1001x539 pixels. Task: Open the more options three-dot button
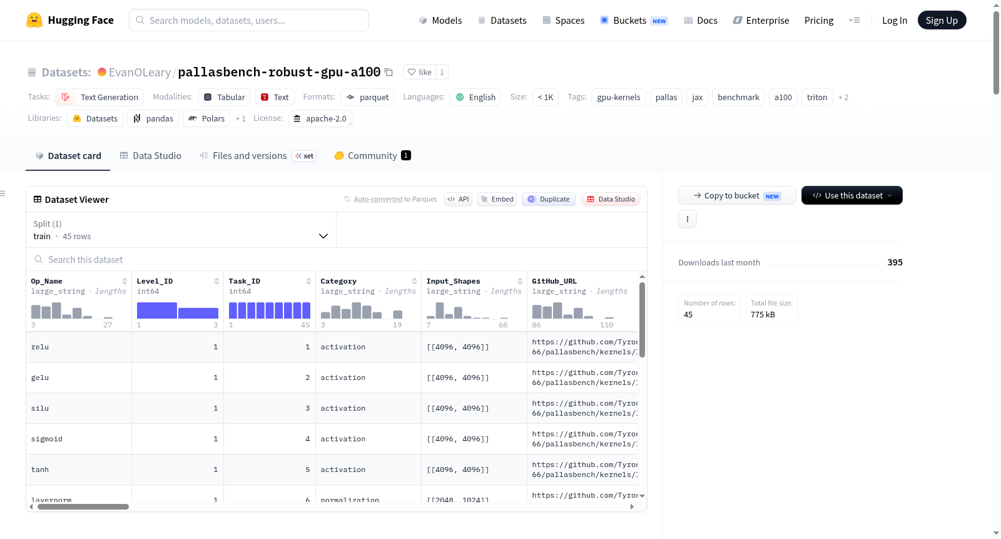click(x=688, y=219)
